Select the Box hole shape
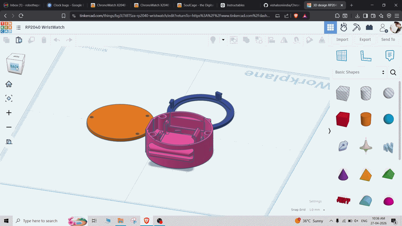This screenshot has height=226, width=402. point(343,93)
